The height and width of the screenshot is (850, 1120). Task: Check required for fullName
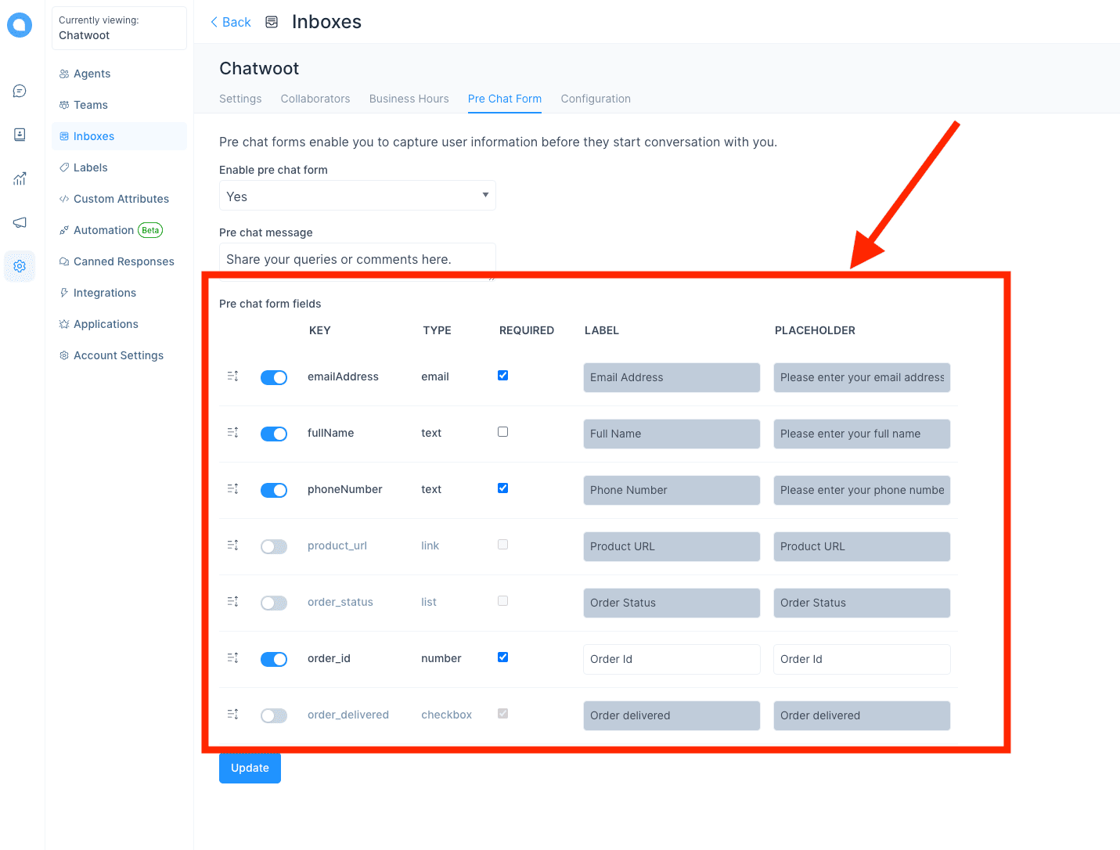(503, 432)
